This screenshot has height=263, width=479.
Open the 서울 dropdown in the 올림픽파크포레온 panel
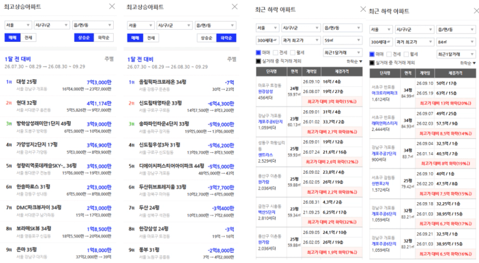point(141,25)
